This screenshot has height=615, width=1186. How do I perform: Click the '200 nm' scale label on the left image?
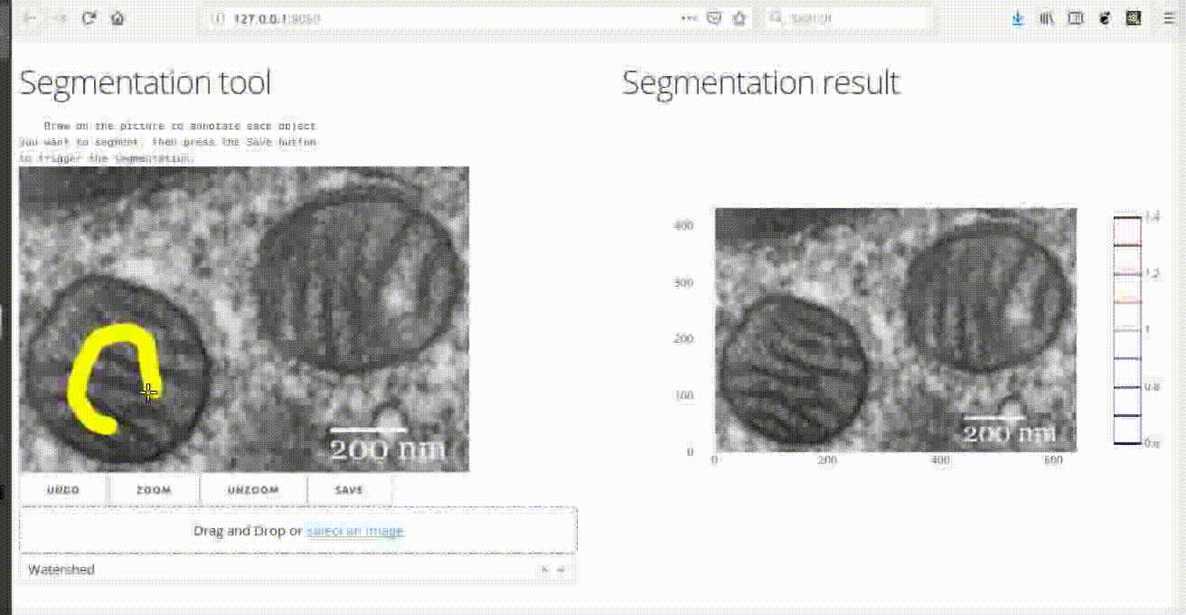[x=388, y=449]
